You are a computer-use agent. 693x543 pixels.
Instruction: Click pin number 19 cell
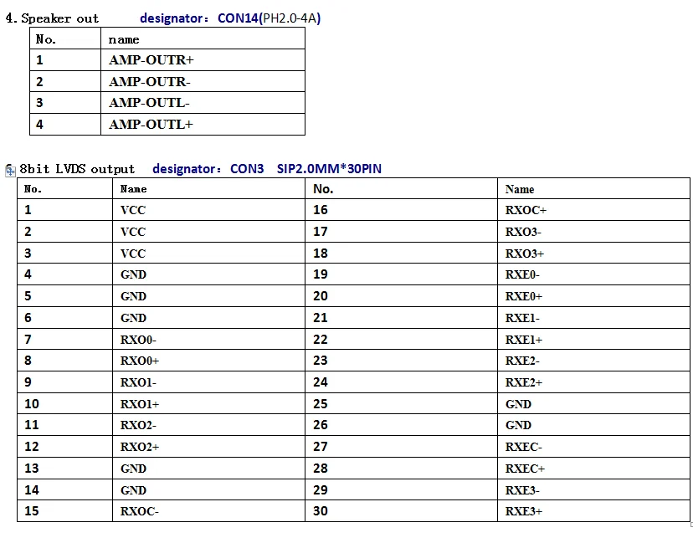tap(401, 274)
